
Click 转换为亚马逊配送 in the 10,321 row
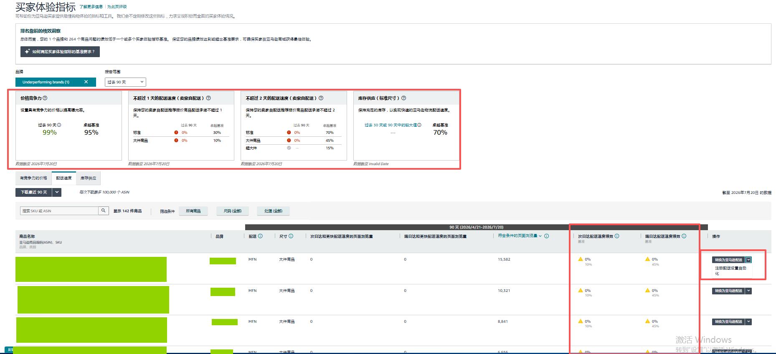click(728, 291)
